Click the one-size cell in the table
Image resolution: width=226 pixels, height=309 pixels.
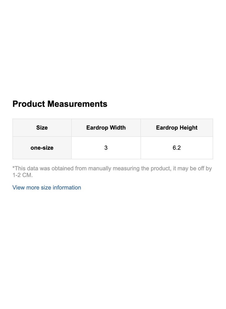(42, 148)
